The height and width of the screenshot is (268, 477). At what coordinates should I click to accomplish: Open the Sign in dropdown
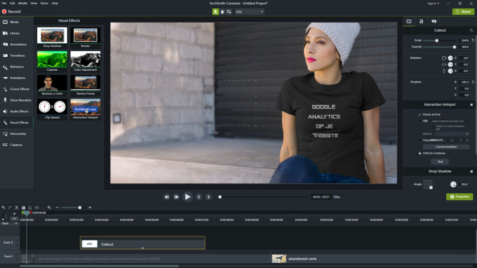433,3
